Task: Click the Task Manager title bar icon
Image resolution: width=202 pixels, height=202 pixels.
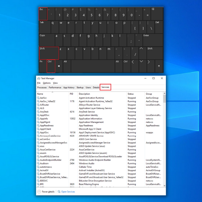Action: pyautogui.click(x=39, y=78)
